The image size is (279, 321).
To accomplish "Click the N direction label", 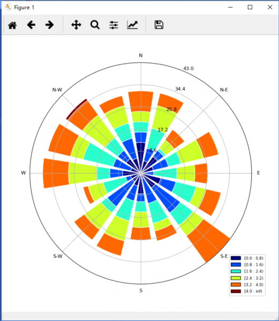I will coord(141,56).
